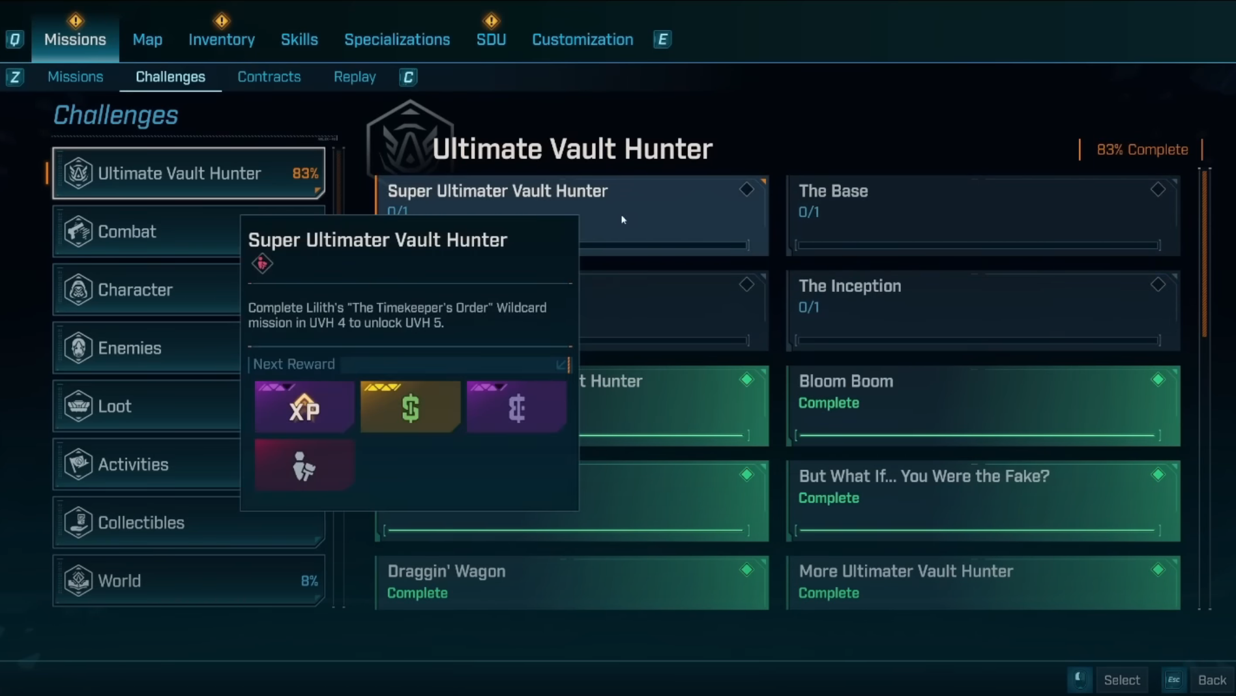
Task: Open the Inventory tab
Action: click(222, 40)
